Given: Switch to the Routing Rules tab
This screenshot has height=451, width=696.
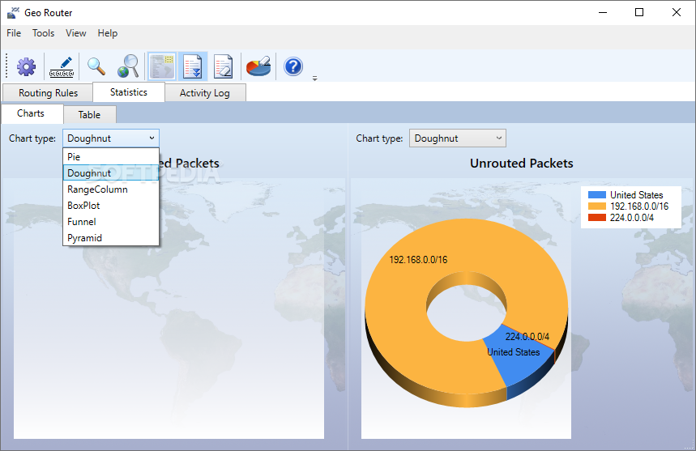Looking at the screenshot, I should 48,93.
